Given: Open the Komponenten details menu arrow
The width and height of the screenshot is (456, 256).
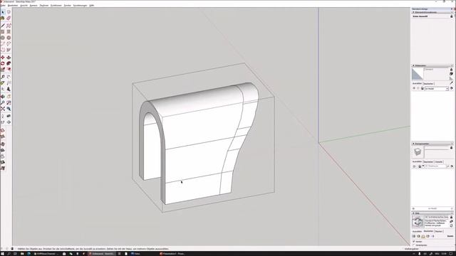Looking at the screenshot, I should [x=452, y=166].
